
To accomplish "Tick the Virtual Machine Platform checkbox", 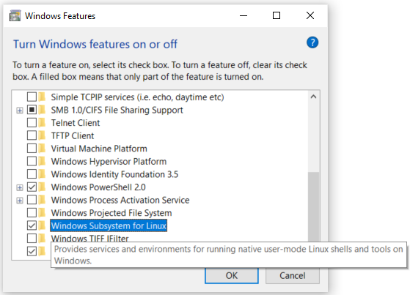I will 32,149.
